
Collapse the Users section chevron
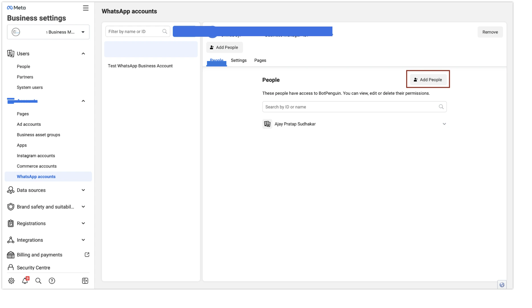point(83,54)
